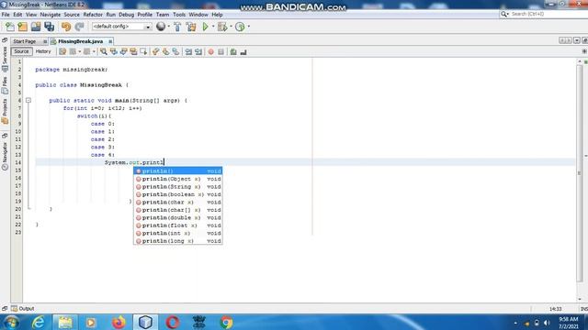
Task: Click the volume speaker tray icon
Action: click(547, 323)
